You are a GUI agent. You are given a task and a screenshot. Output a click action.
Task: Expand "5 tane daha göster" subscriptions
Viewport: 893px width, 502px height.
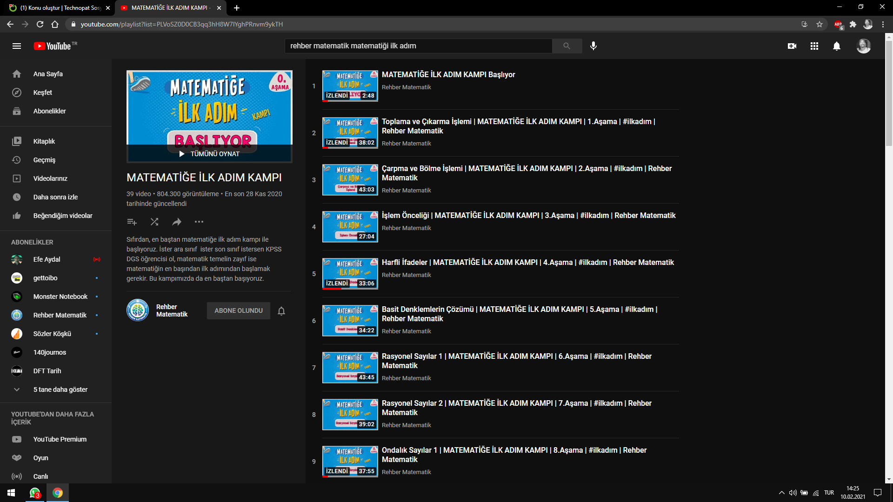[60, 390]
